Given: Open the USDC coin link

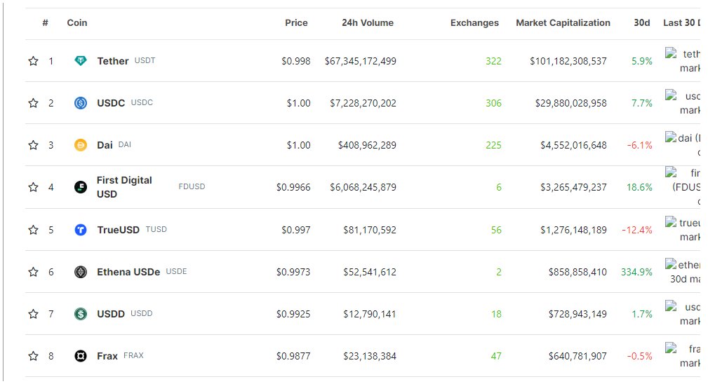Looking at the screenshot, I should pos(111,103).
